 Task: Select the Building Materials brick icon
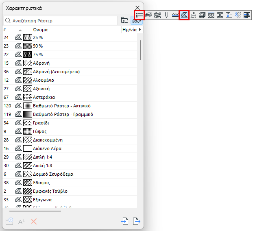[x=202, y=15]
